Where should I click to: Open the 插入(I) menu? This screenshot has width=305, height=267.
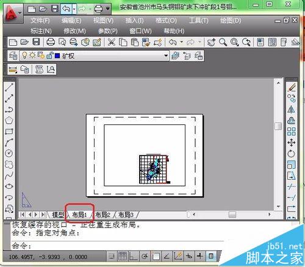pos(134,21)
